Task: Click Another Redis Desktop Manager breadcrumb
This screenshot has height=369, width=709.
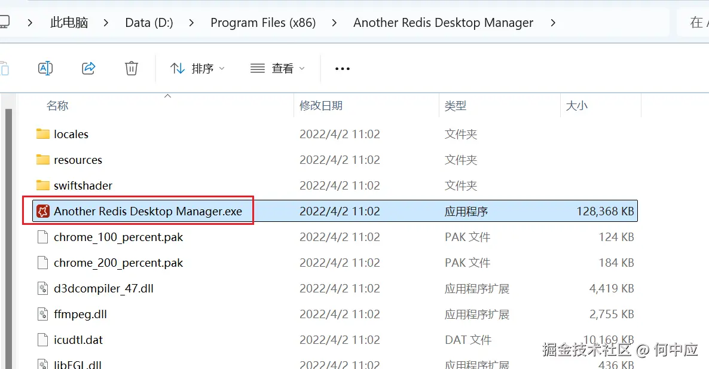Action: pos(443,23)
